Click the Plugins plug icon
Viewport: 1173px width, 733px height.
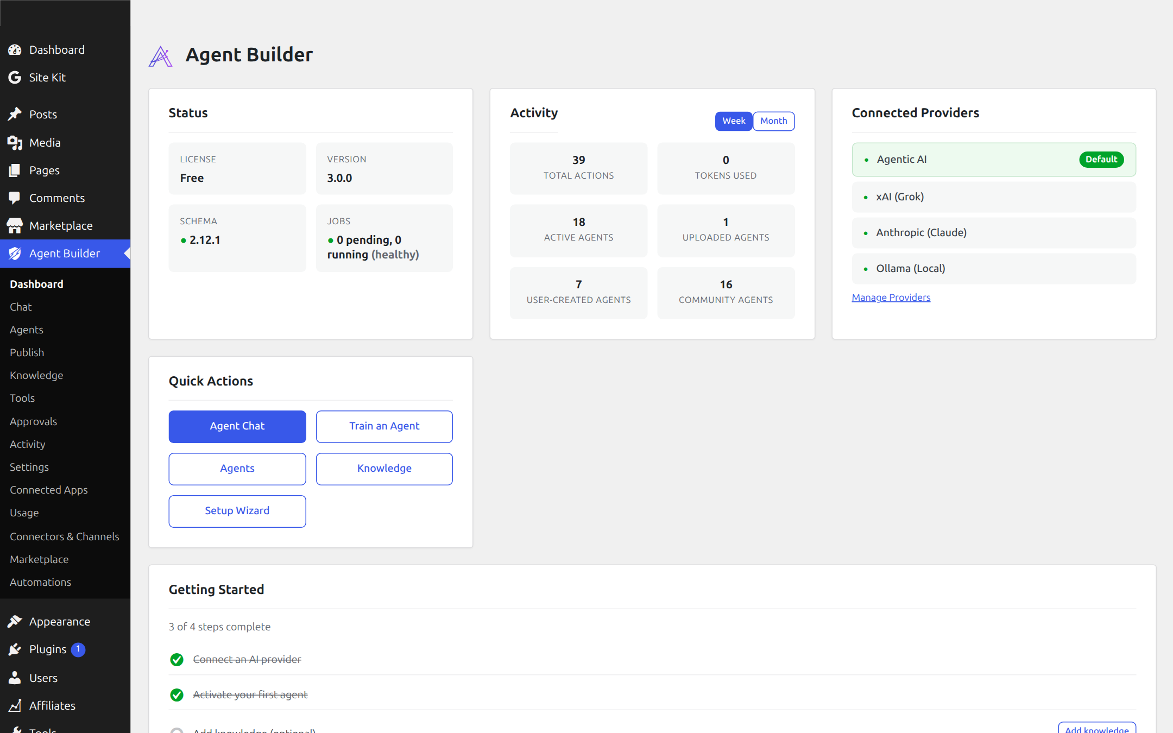(x=15, y=649)
